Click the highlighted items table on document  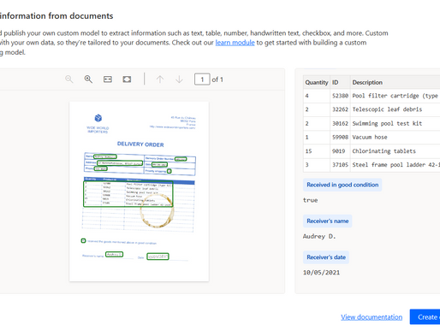click(x=128, y=193)
